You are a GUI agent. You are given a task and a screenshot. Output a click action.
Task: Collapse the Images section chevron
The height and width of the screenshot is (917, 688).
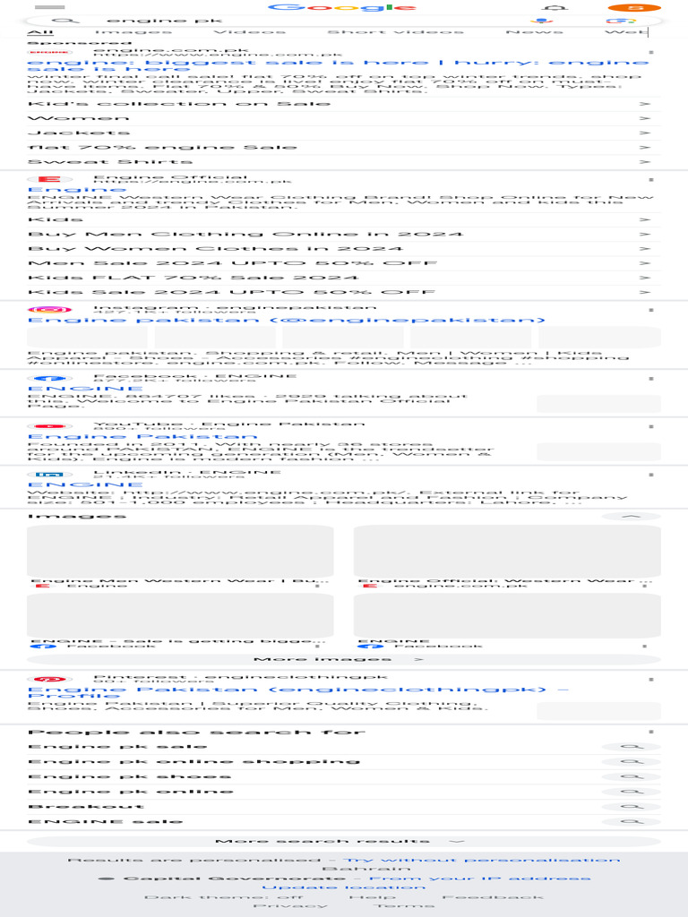coord(632,517)
